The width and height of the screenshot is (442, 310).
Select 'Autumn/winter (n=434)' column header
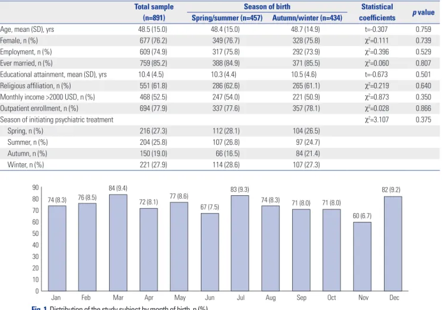point(307,18)
